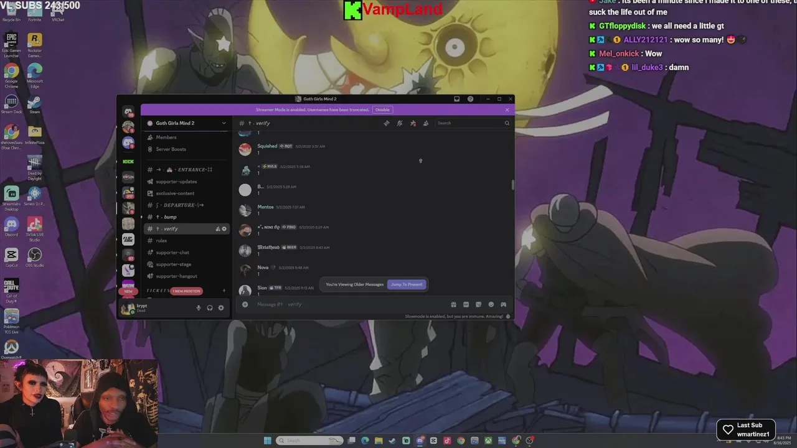Image resolution: width=797 pixels, height=448 pixels.
Task: Select the bump channel
Action: coord(187,217)
